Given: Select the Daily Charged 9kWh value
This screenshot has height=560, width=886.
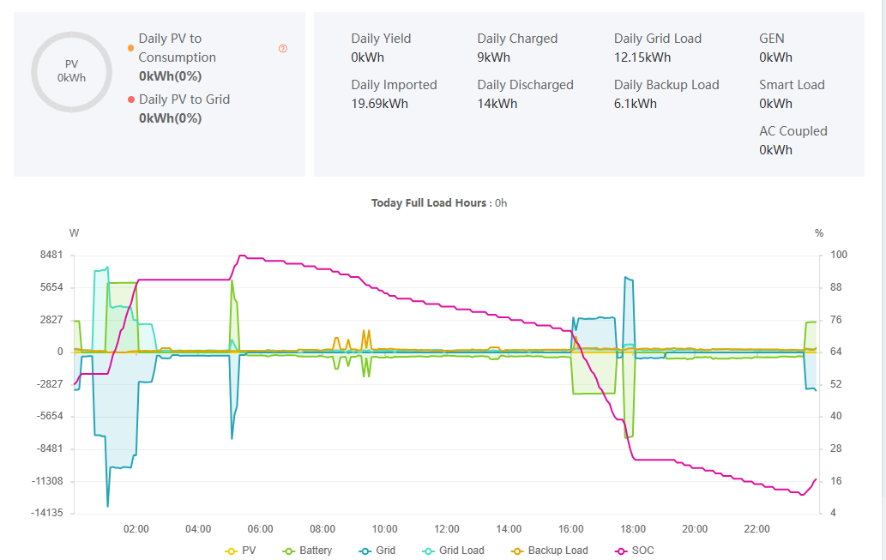Looking at the screenshot, I should pyautogui.click(x=493, y=57).
